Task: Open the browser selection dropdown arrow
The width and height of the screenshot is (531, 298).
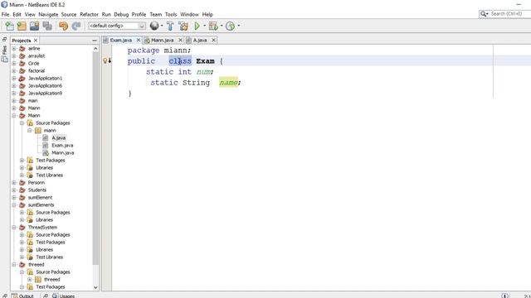Action: pos(162,26)
